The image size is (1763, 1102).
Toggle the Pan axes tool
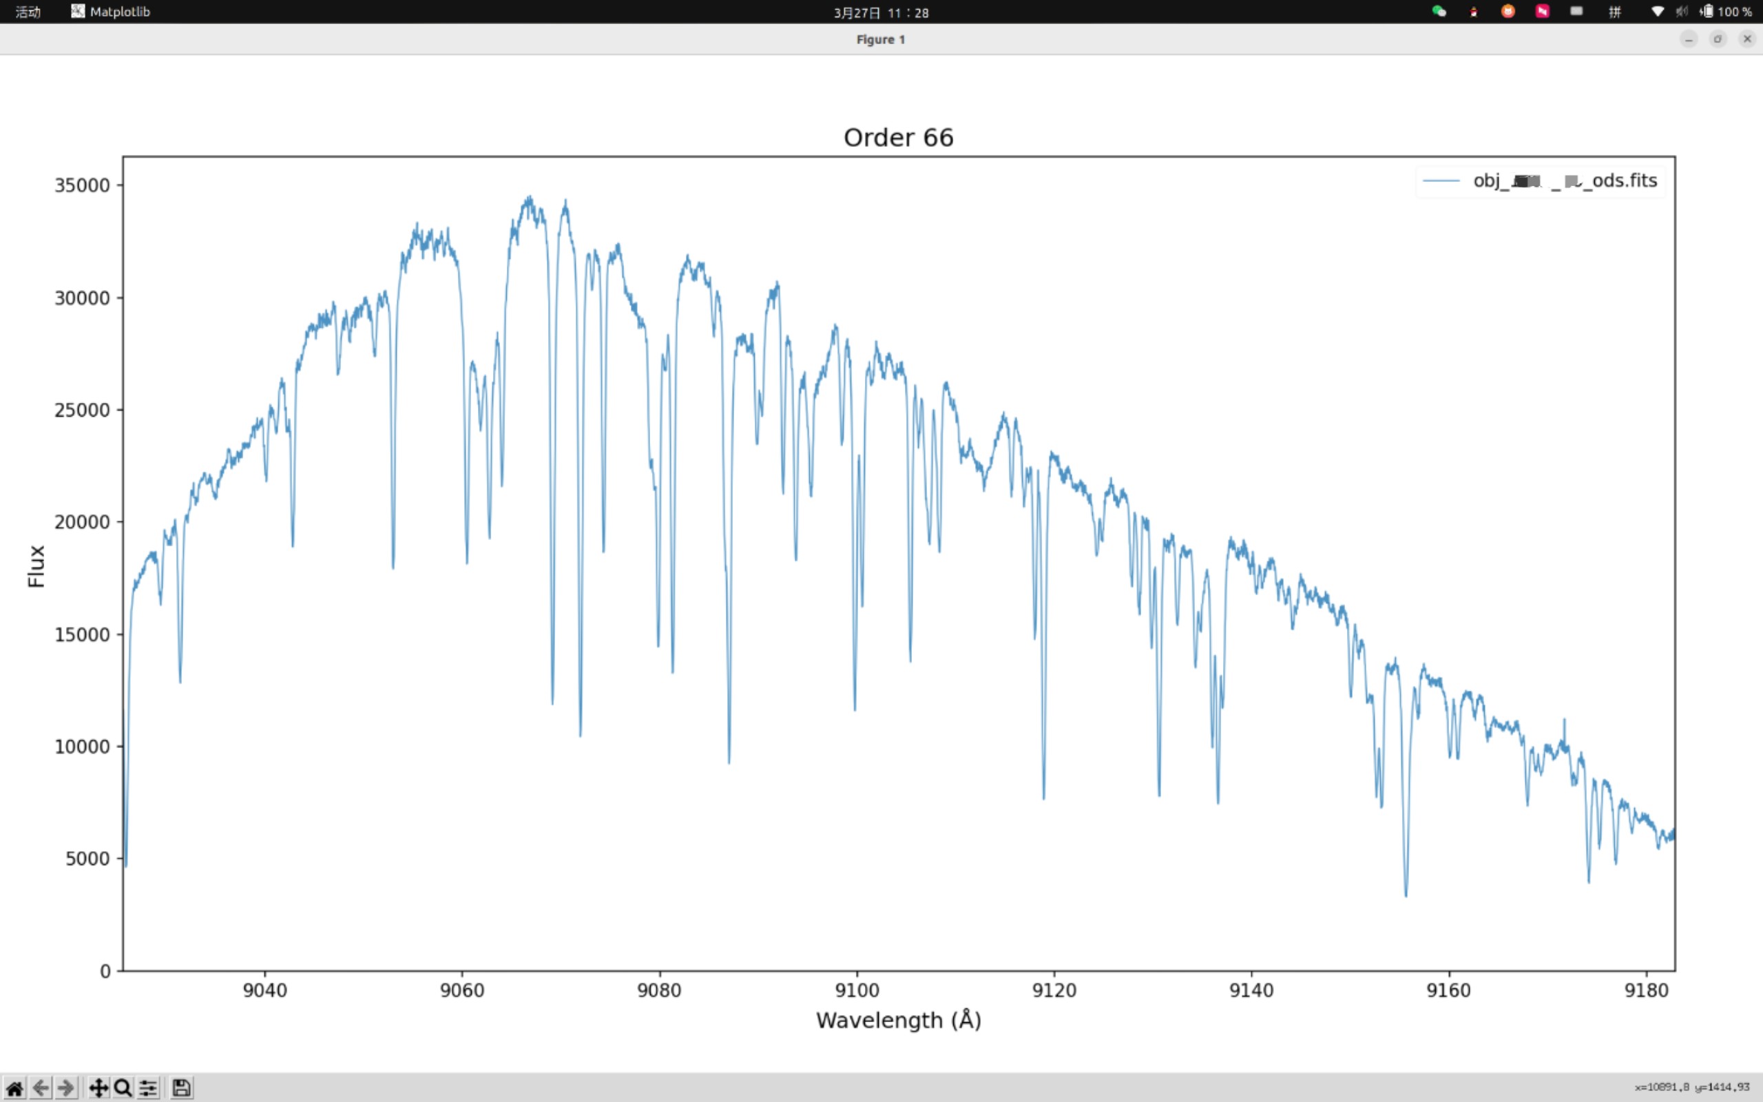click(98, 1088)
